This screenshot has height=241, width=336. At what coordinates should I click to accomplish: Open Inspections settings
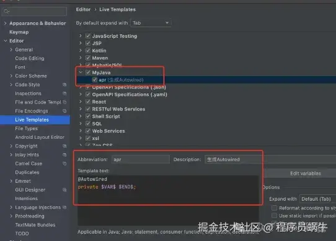28,94
